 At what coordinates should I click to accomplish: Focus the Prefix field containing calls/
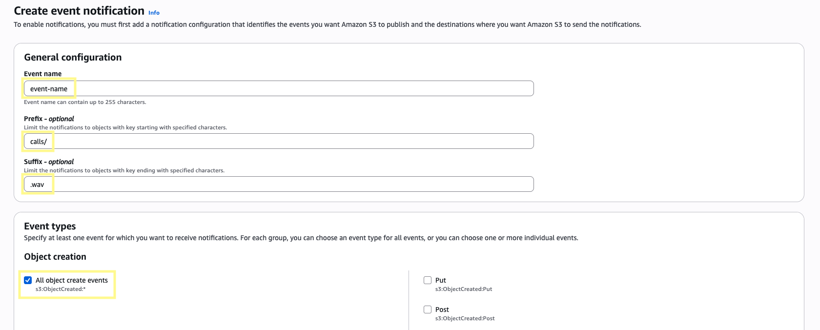tap(279, 142)
